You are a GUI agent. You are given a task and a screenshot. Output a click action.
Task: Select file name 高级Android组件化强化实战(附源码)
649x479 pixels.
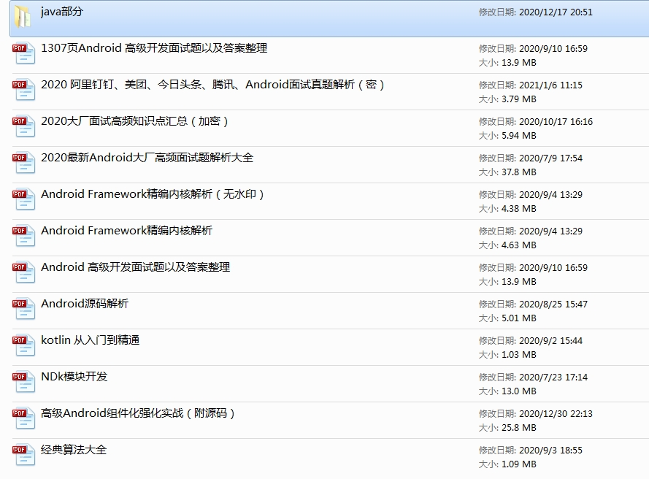pyautogui.click(x=137, y=413)
